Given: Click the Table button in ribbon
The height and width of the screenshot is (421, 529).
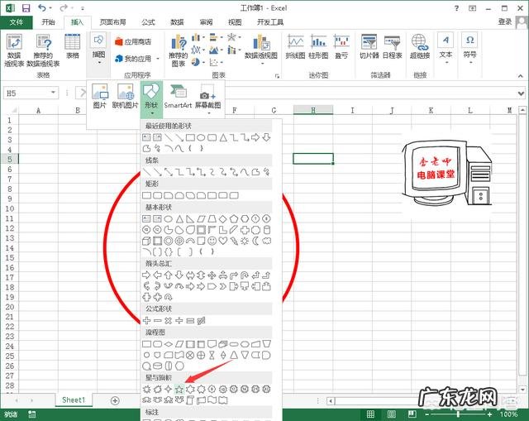Looking at the screenshot, I should pyautogui.click(x=73, y=46).
